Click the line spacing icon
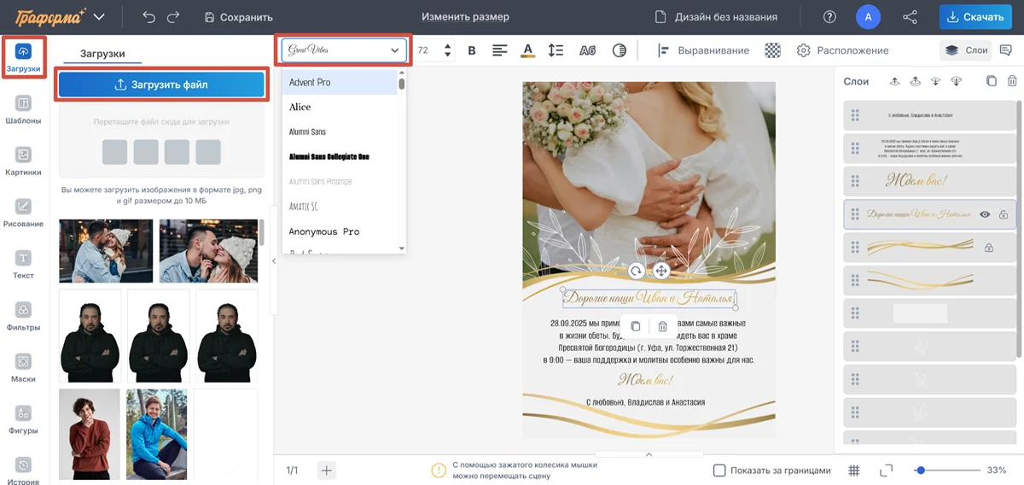The width and height of the screenshot is (1024, 485). click(x=556, y=50)
